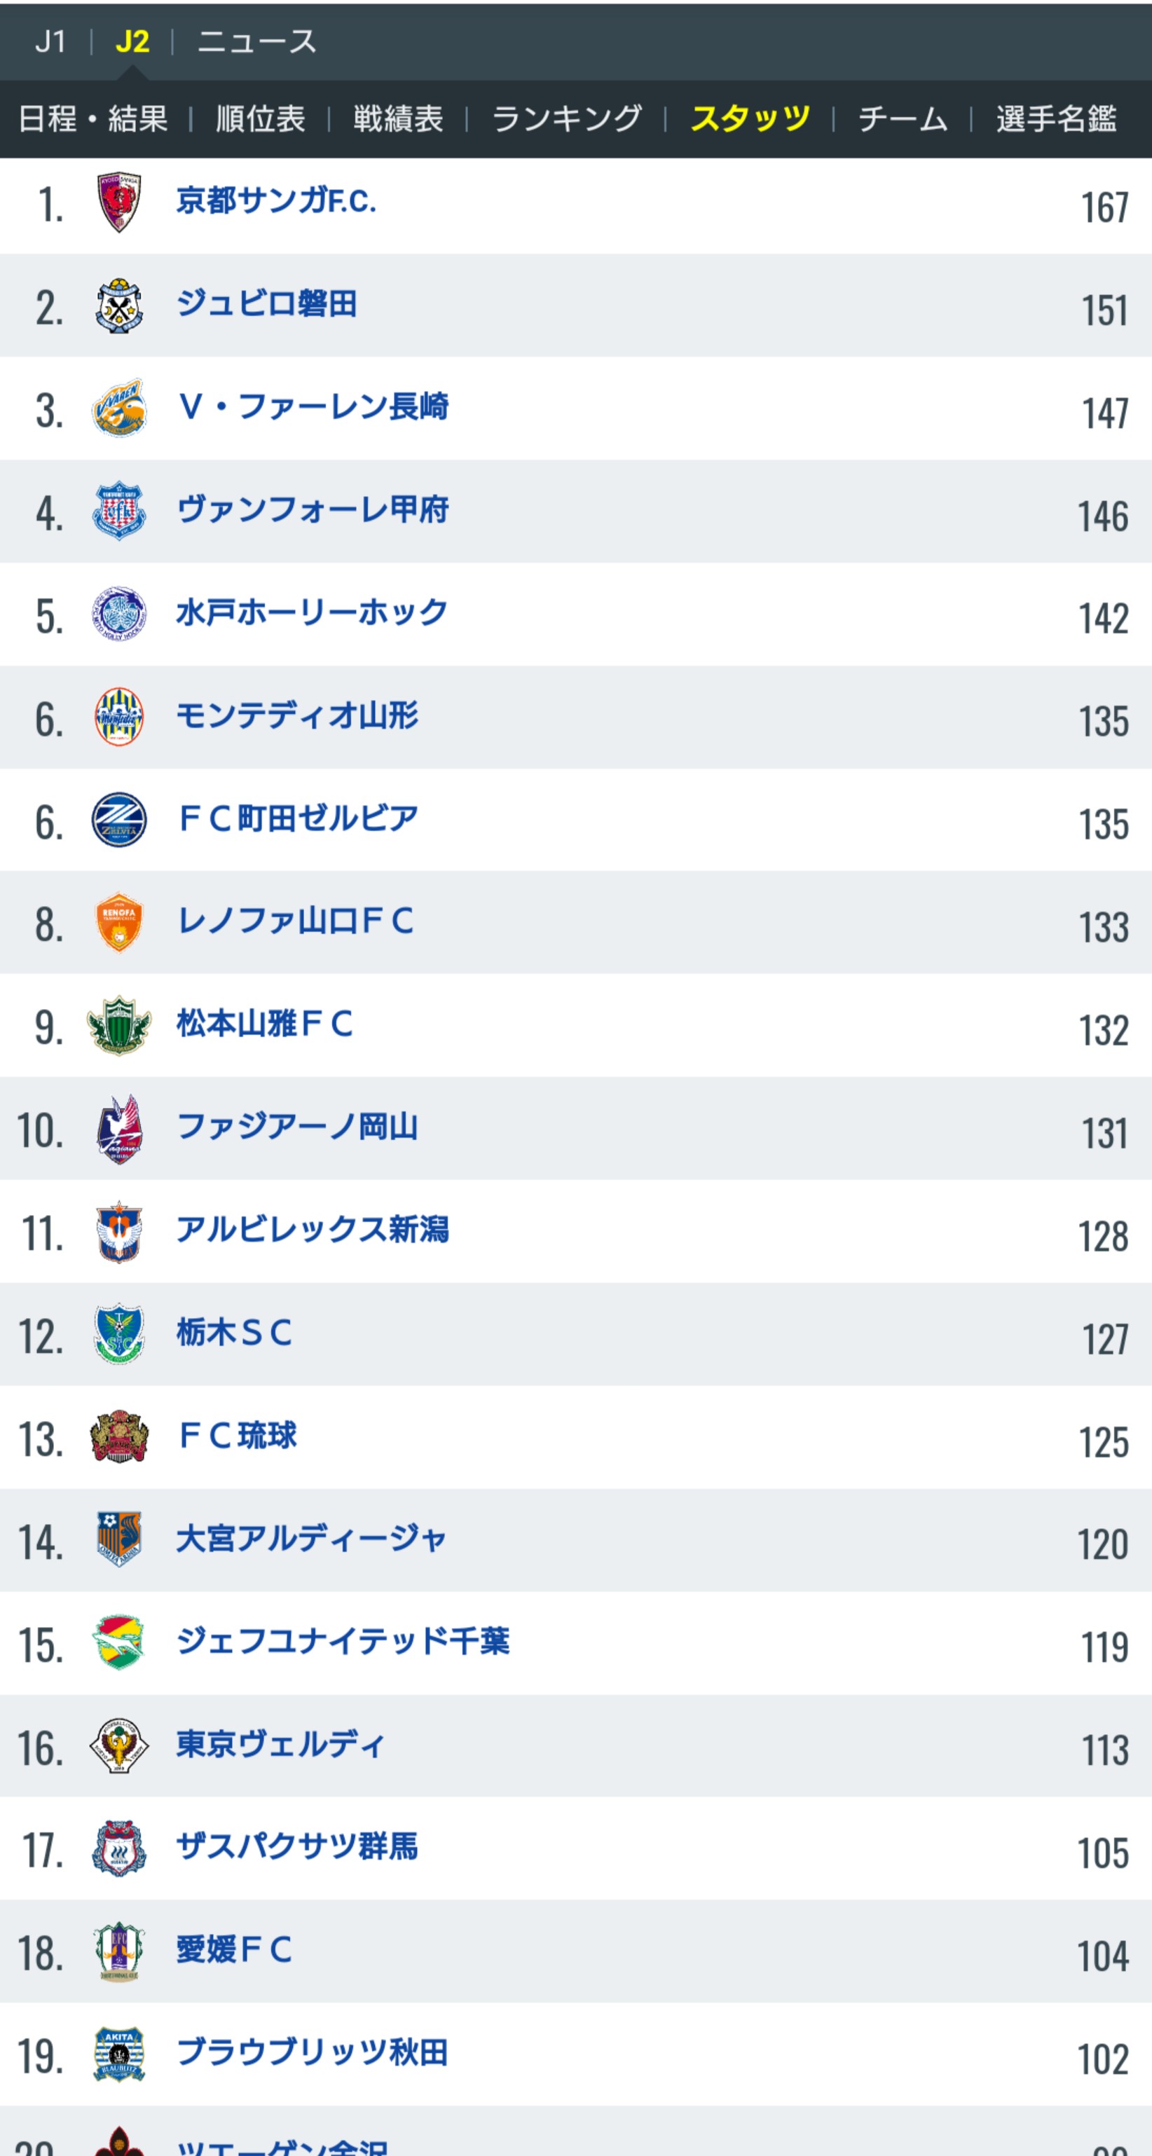Go to 日程・結果 section
This screenshot has height=2156, width=1152.
click(93, 119)
